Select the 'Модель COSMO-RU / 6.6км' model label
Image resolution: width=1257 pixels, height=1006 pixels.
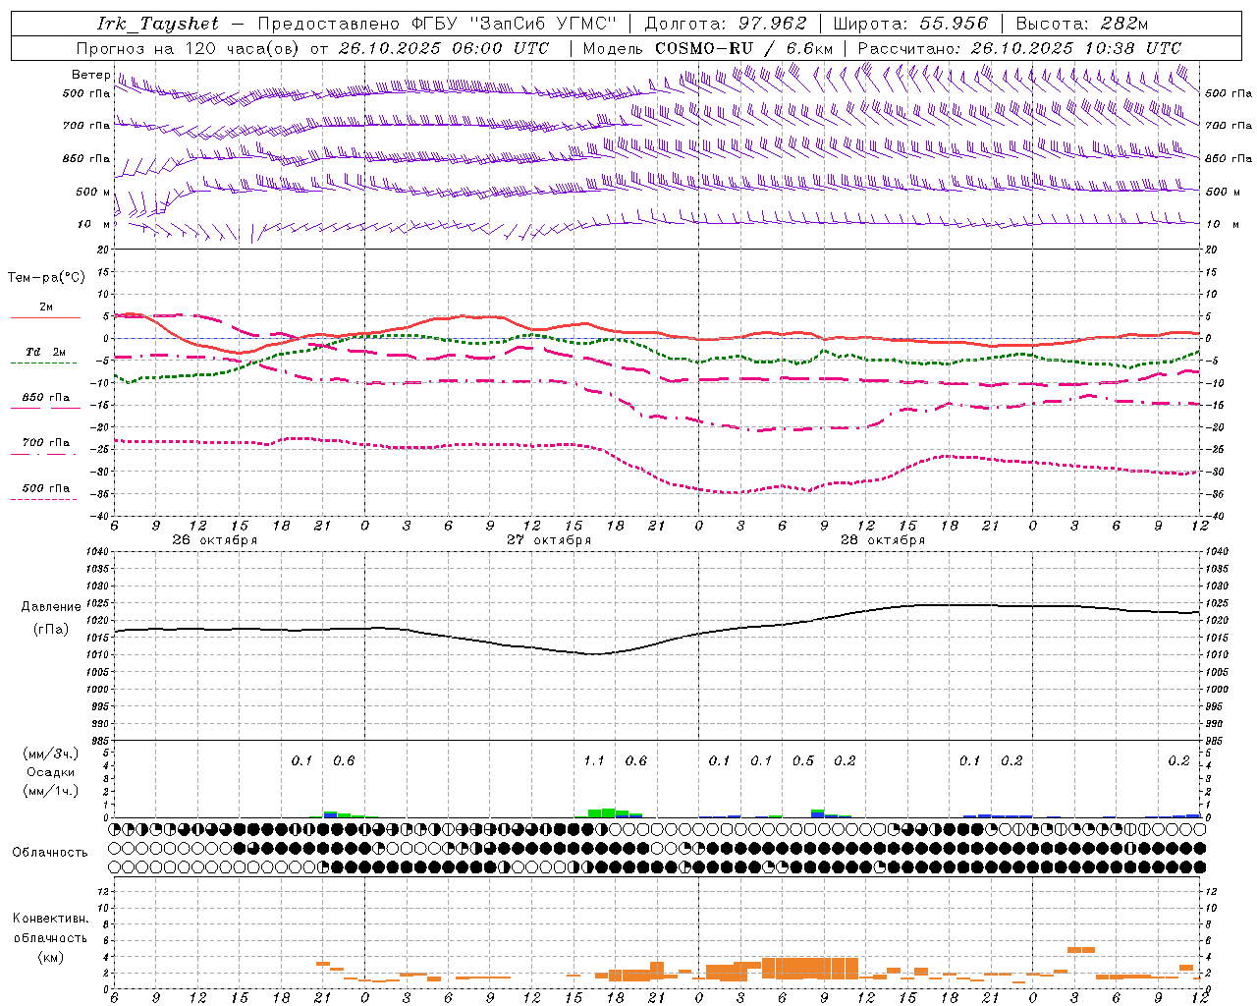point(708,48)
